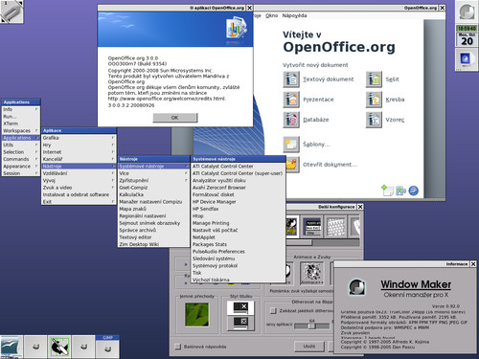This screenshot has width=479, height=359.
Task: Select Htop in Systémové nástroje menu
Action: pos(238,215)
